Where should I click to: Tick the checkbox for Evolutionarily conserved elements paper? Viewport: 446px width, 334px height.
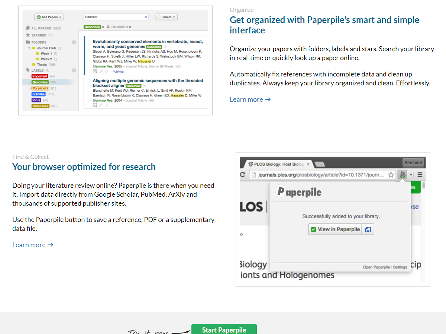click(x=89, y=42)
